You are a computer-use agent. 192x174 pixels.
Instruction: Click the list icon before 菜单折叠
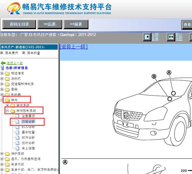[24, 53]
